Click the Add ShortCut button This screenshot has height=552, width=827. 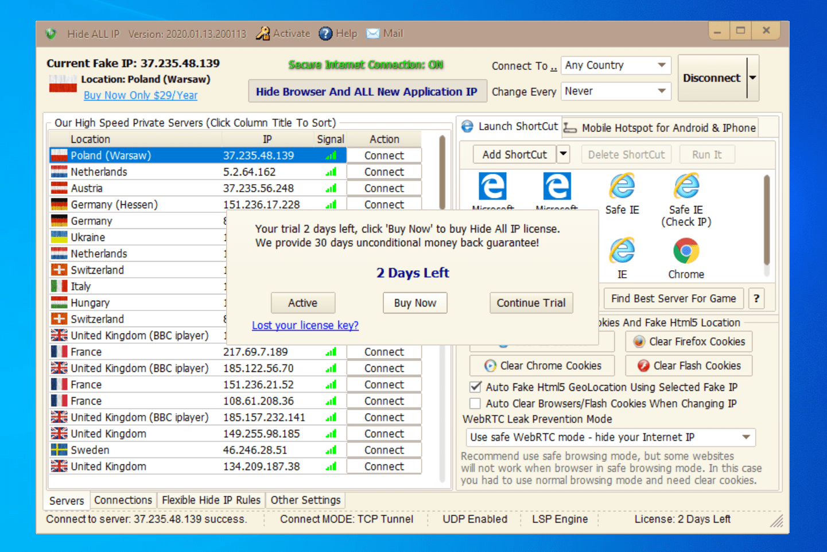click(515, 154)
